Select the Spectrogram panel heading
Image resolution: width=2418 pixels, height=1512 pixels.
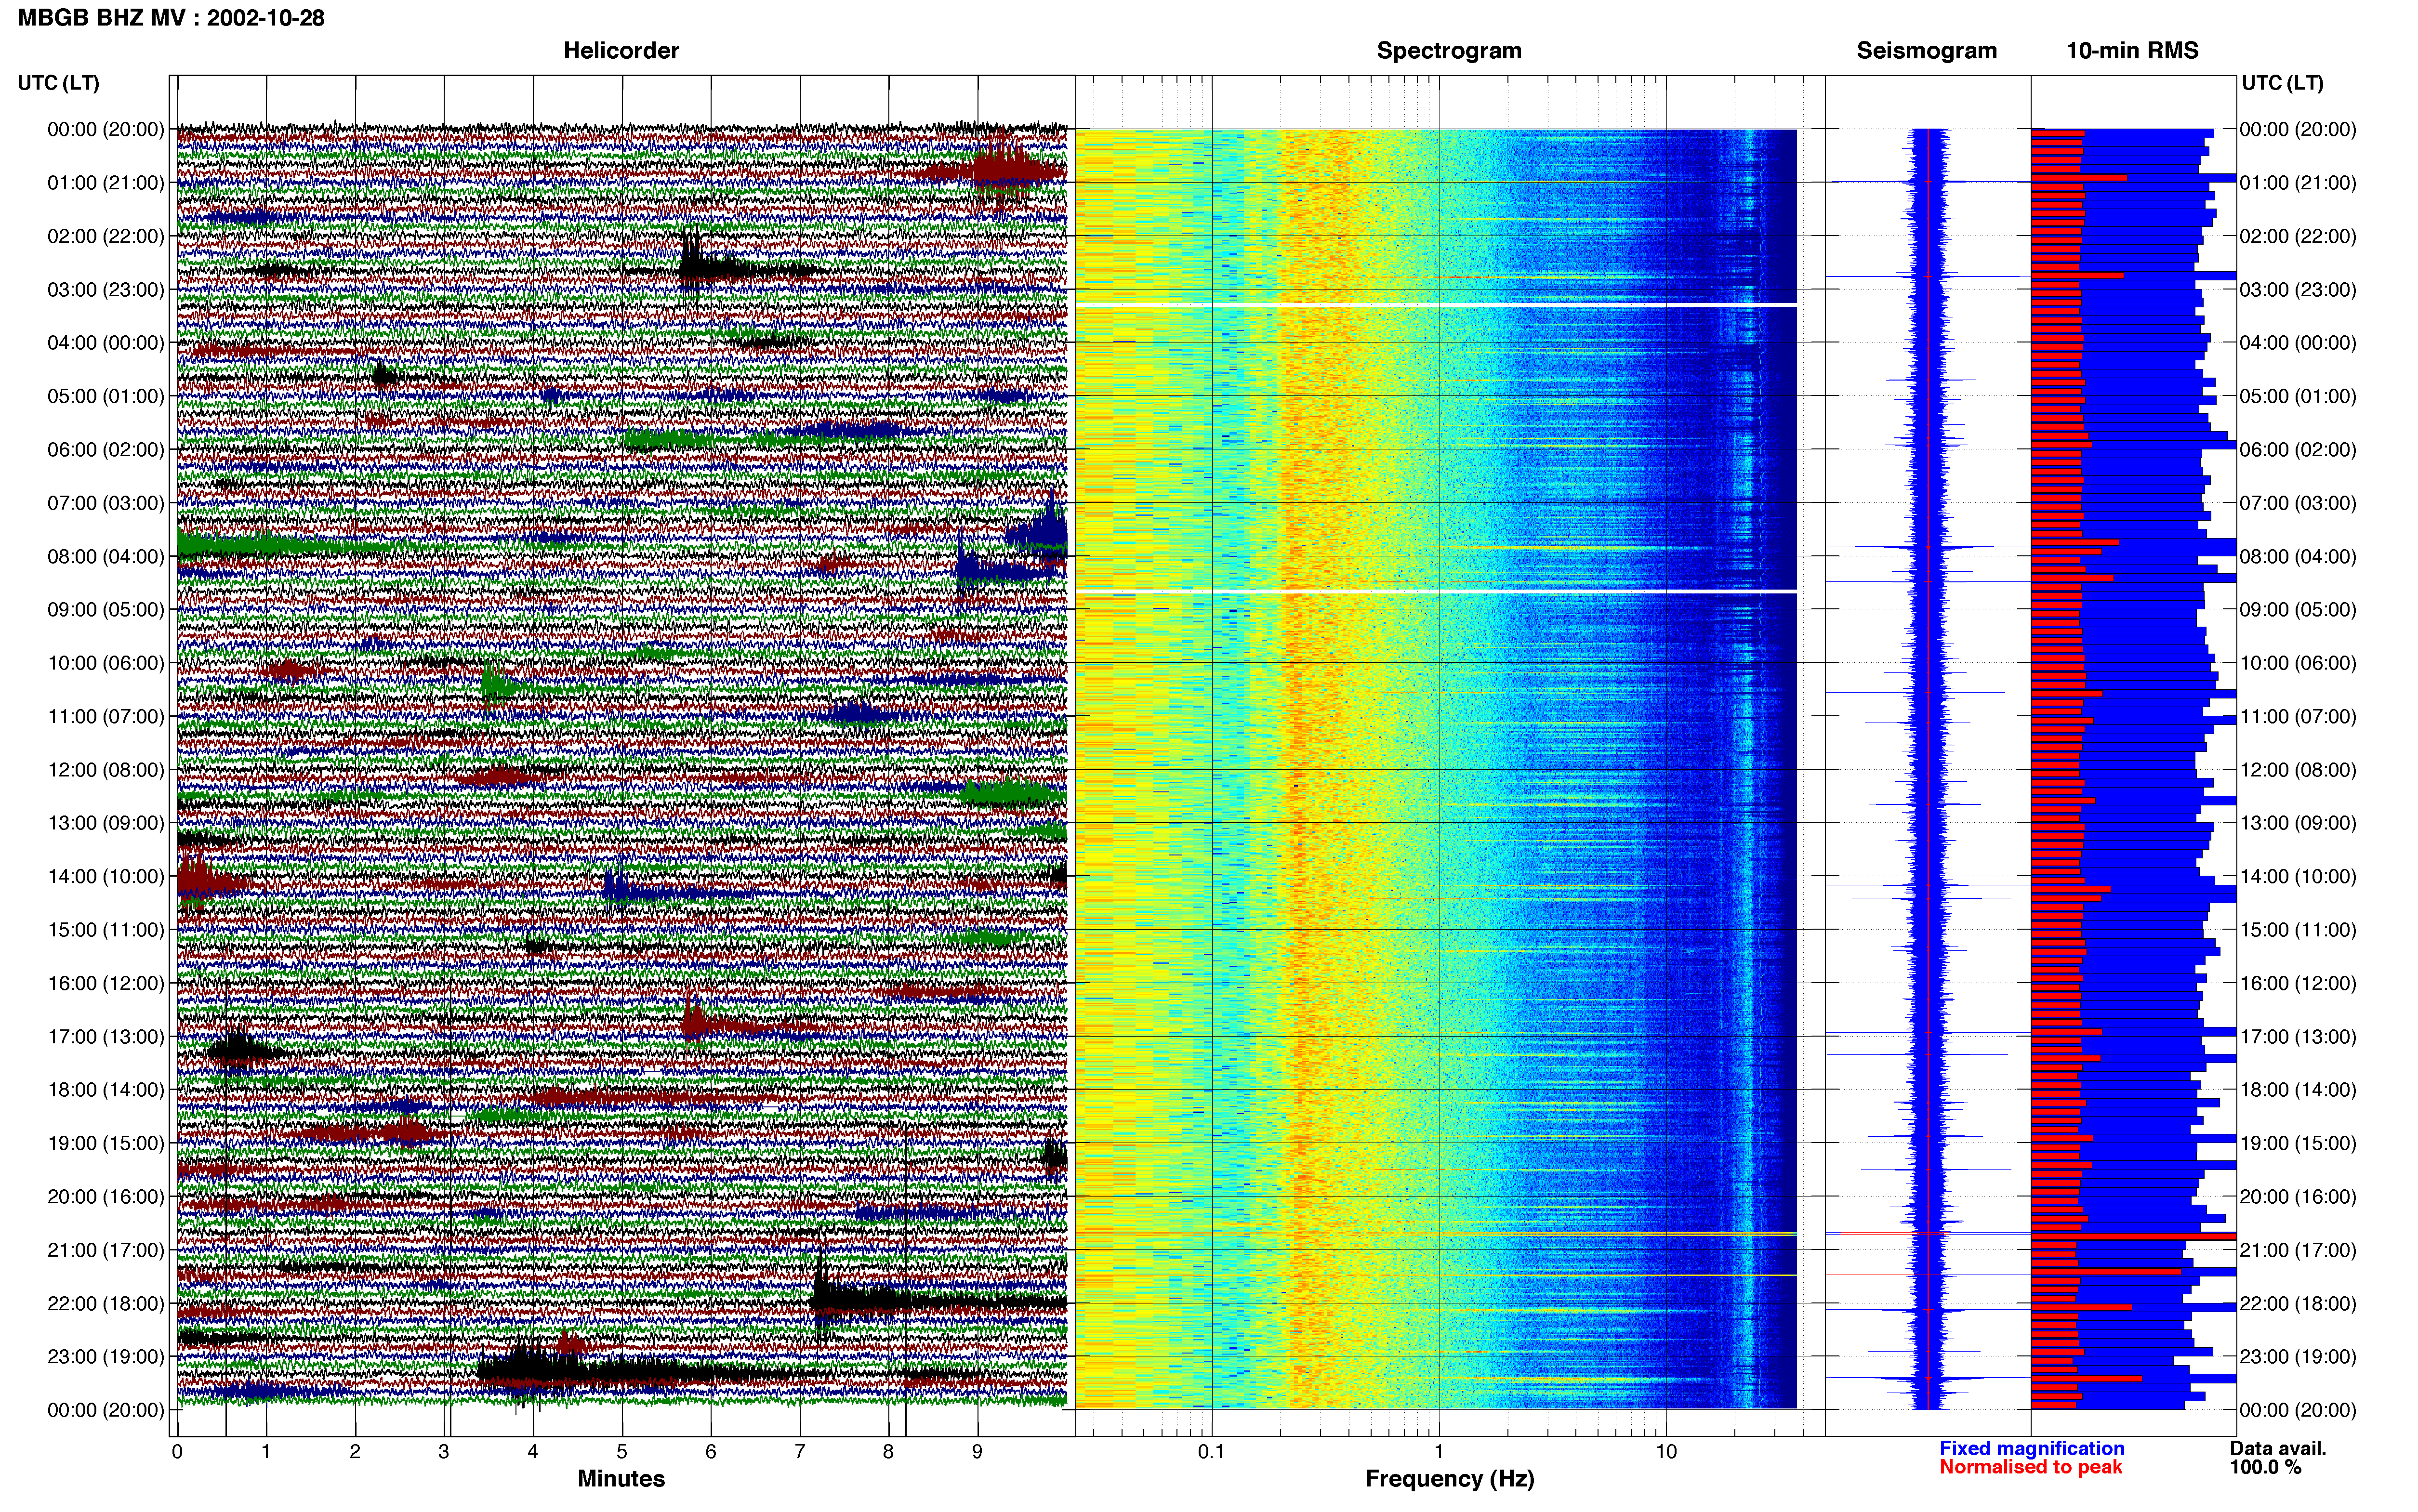click(1449, 51)
